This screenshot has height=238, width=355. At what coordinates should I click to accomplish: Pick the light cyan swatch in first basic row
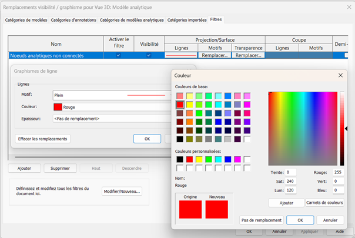pos(218,96)
